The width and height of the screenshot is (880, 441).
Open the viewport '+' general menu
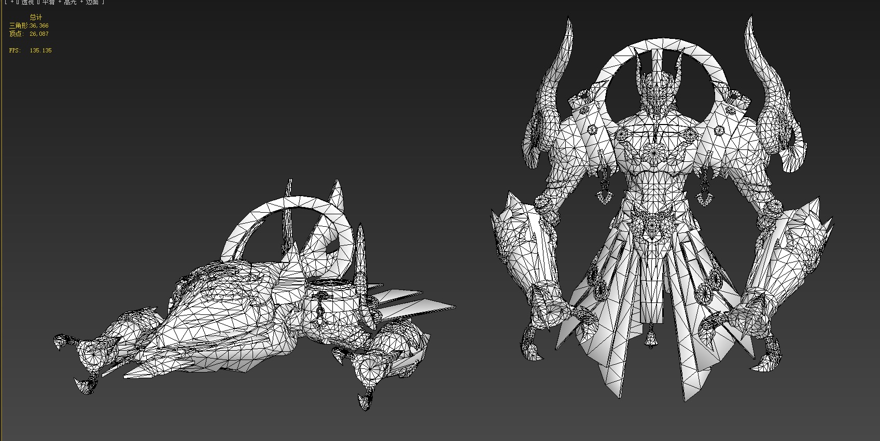(11, 2)
